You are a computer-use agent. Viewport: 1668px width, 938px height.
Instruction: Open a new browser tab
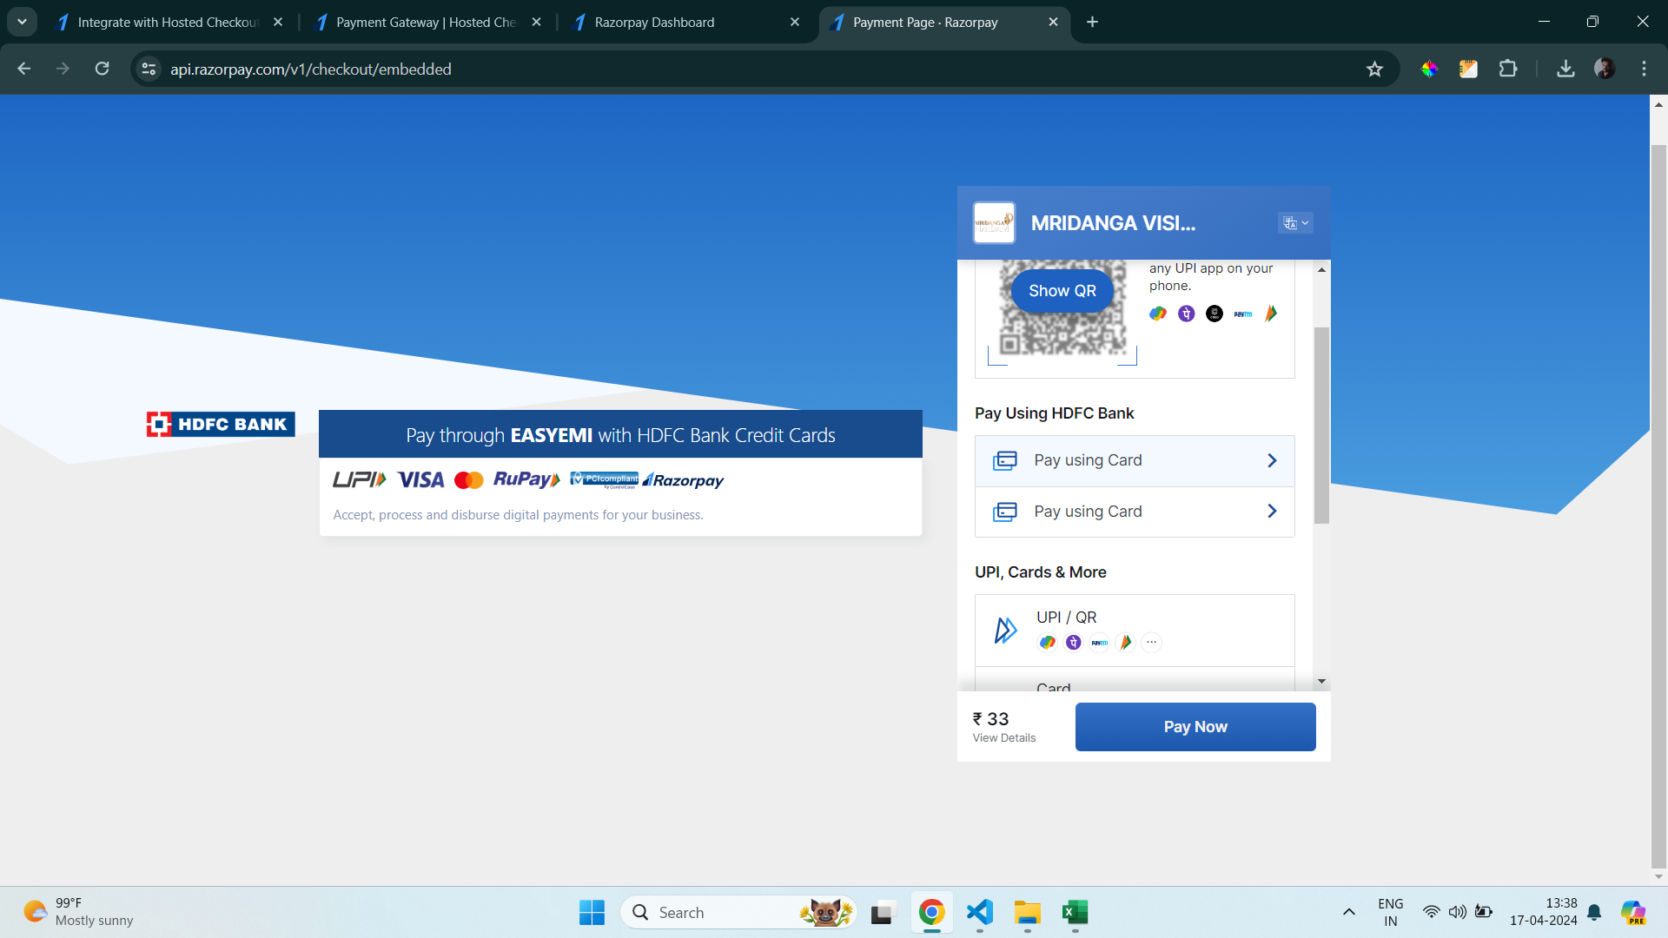point(1092,23)
